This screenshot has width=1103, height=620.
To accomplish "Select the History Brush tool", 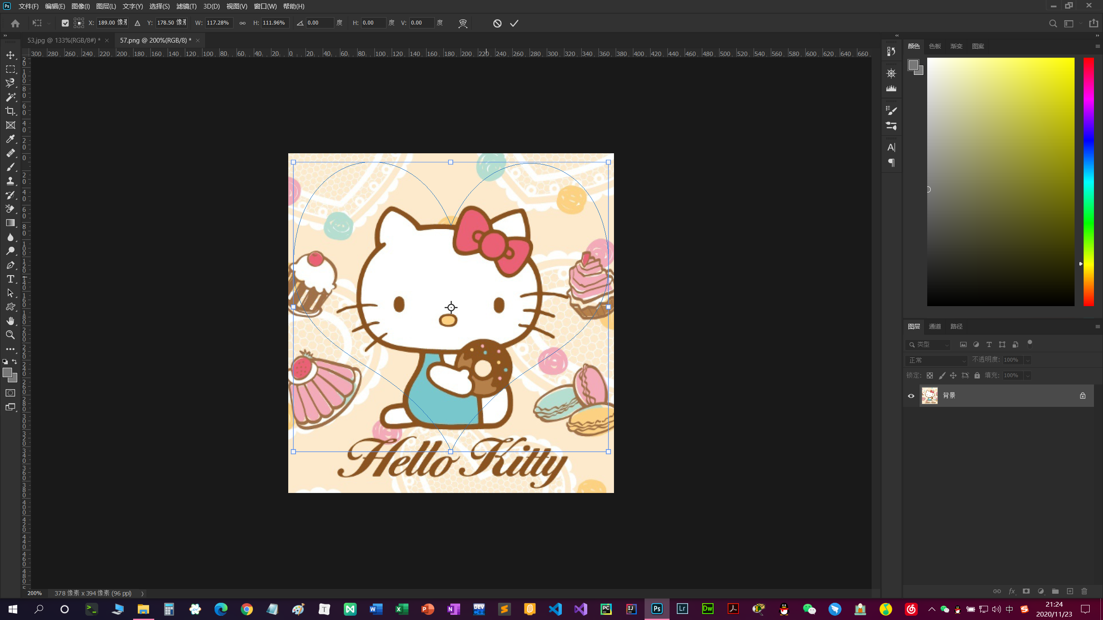I will click(x=10, y=195).
